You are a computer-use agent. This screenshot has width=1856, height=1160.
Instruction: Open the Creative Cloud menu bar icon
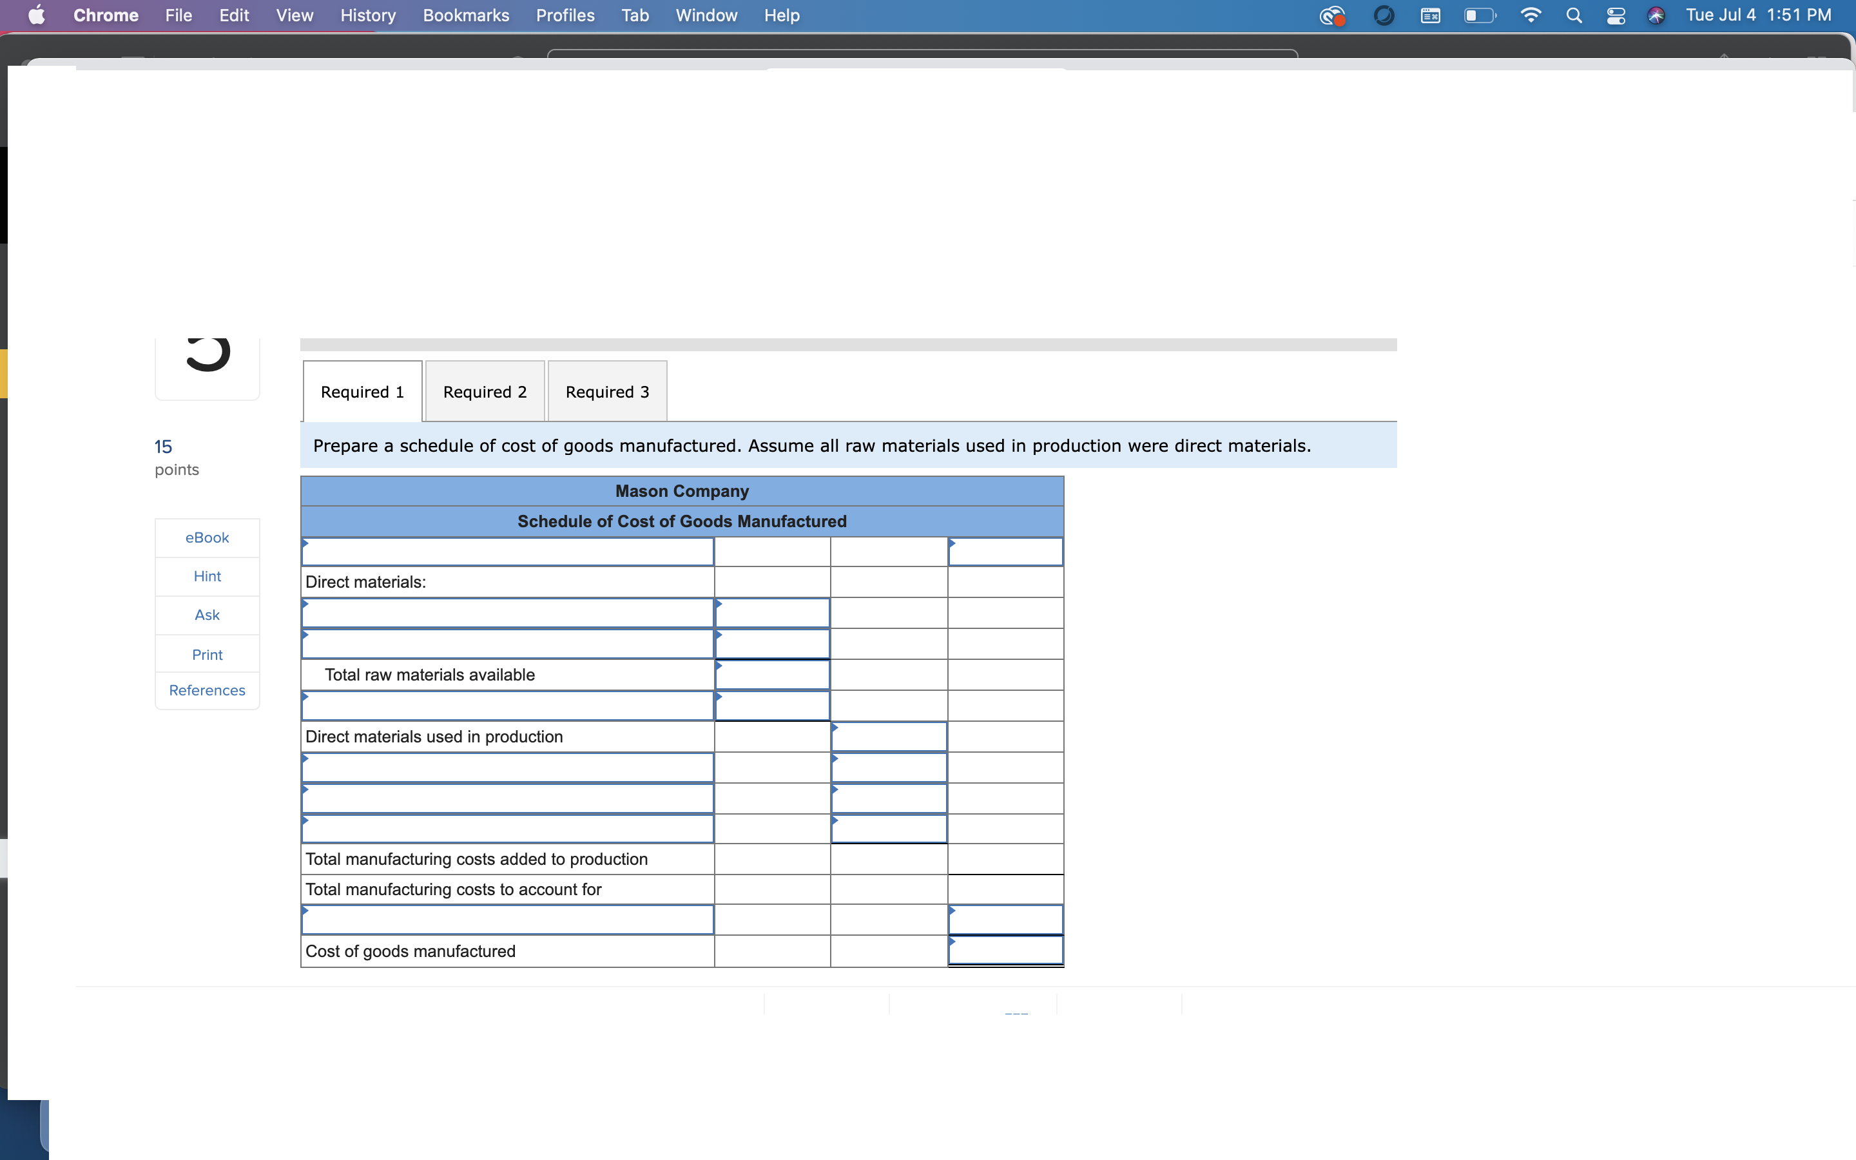(1333, 15)
